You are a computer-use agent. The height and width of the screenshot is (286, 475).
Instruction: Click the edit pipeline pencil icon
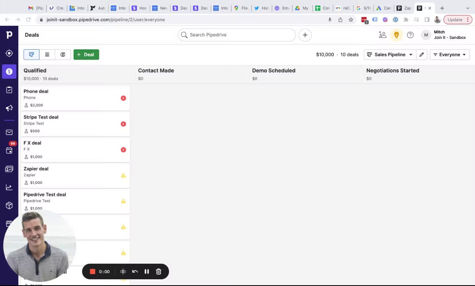(x=422, y=55)
